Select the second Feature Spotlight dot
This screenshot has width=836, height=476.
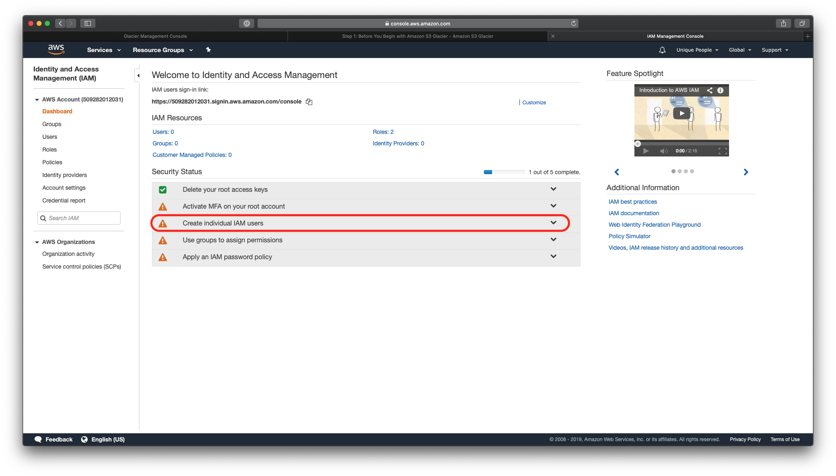[x=680, y=171]
